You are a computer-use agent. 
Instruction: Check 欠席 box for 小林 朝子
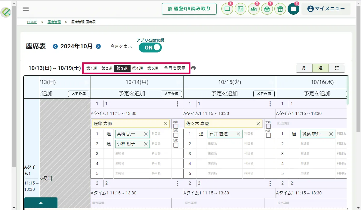176,145
